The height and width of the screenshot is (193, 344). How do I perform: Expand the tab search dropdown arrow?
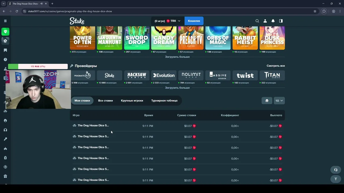click(x=3, y=4)
